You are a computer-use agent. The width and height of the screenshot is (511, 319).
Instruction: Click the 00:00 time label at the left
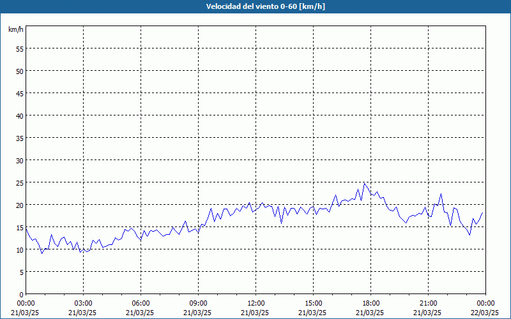26,303
